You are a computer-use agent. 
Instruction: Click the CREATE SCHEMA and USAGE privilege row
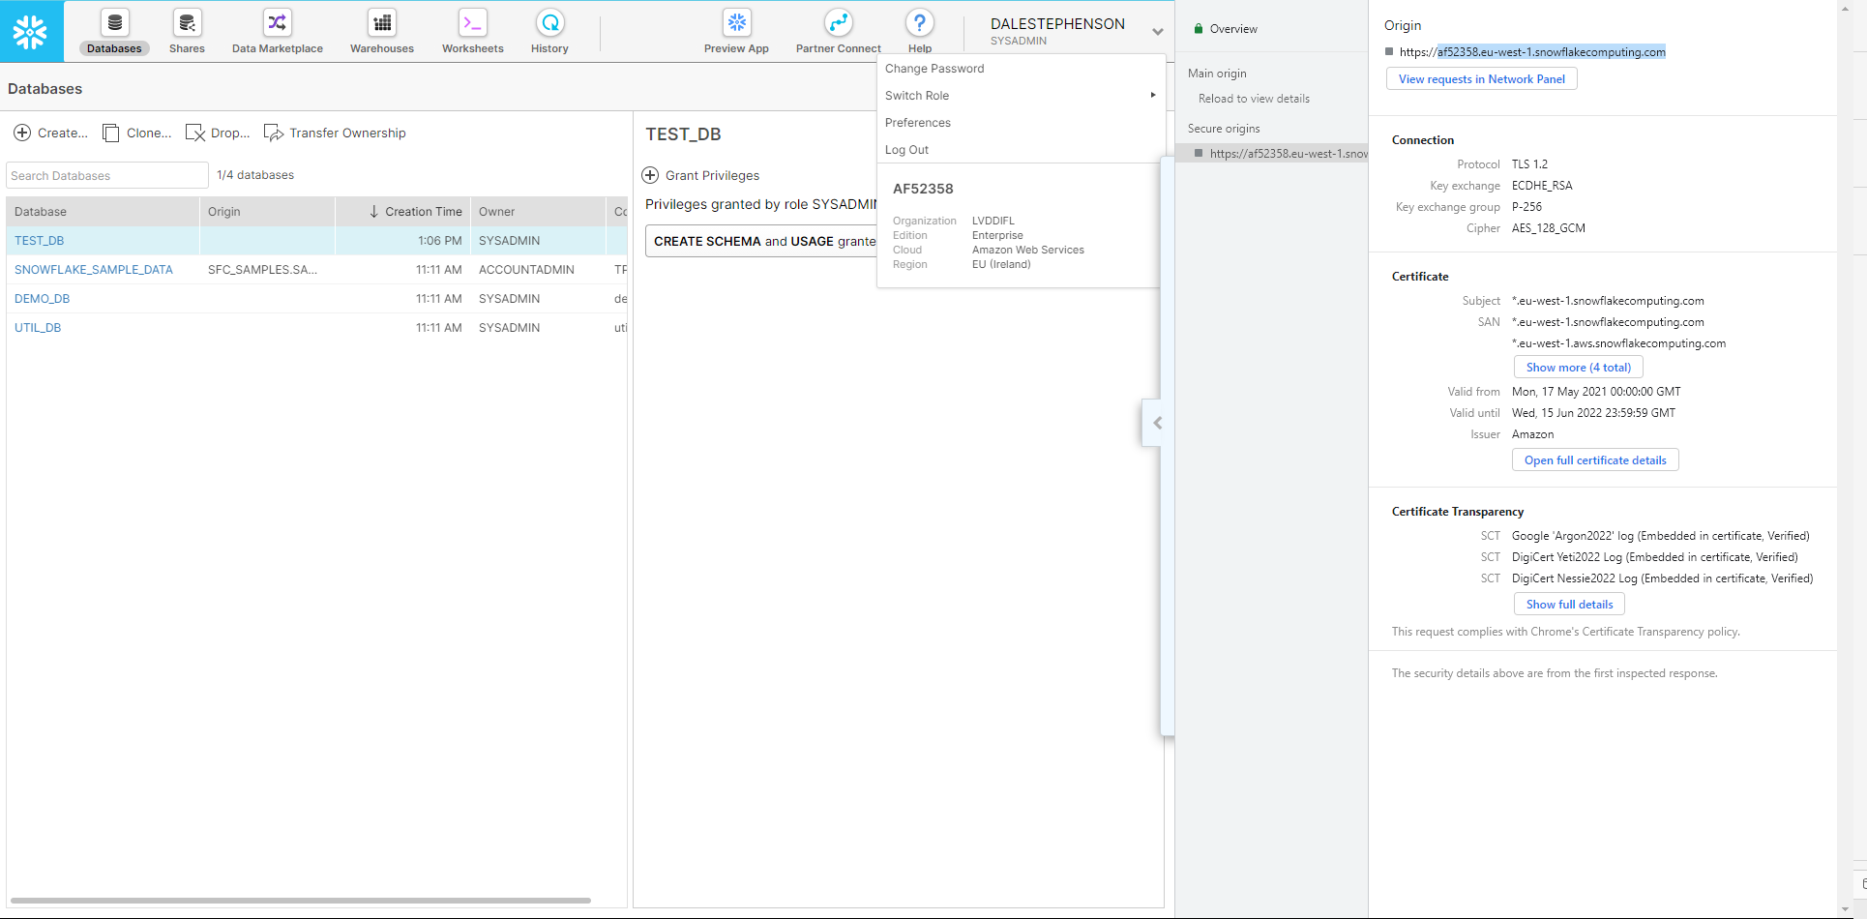[x=761, y=241]
